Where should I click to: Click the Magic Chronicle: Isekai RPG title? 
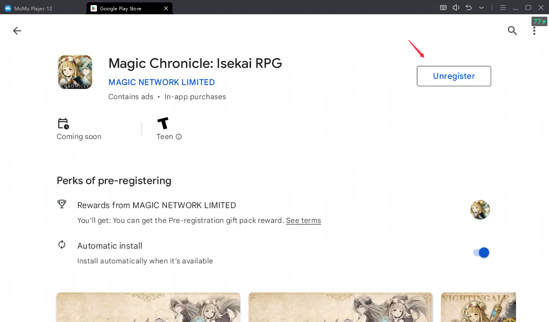(195, 63)
